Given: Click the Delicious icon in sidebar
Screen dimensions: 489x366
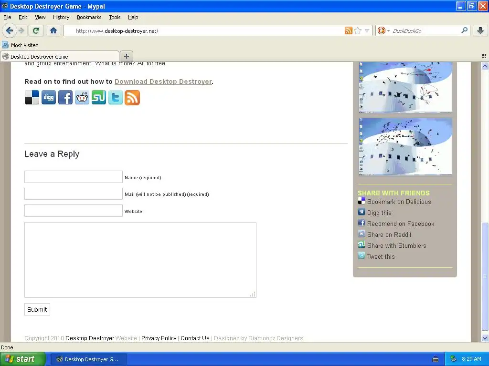Looking at the screenshot, I should (x=361, y=201).
